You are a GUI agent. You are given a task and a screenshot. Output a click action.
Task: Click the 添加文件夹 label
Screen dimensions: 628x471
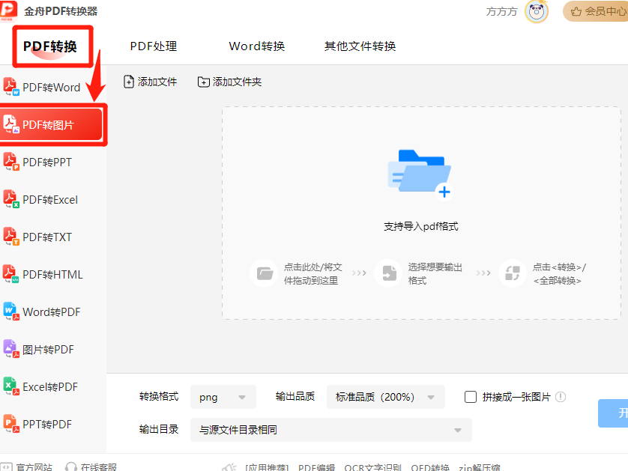pyautogui.click(x=237, y=82)
